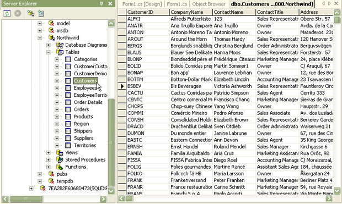Expand the msdb database node
Screen dimensions: 342x204
[x=40, y=30]
